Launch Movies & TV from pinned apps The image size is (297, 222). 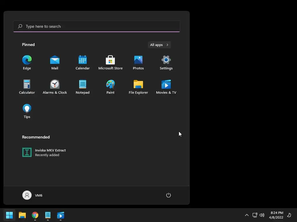(166, 87)
